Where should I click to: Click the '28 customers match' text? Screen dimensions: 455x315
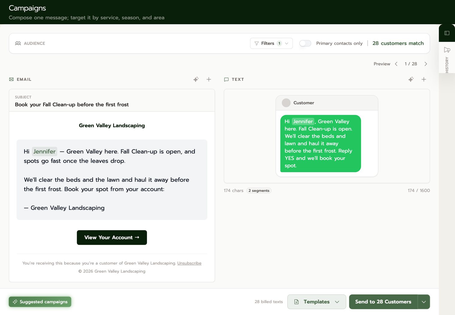click(x=398, y=43)
